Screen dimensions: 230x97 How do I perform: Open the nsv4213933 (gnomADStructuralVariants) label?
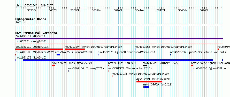tap(140, 74)
